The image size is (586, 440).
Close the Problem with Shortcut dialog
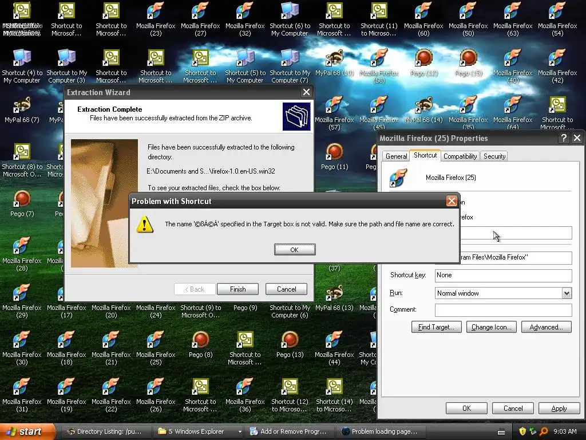pos(452,201)
